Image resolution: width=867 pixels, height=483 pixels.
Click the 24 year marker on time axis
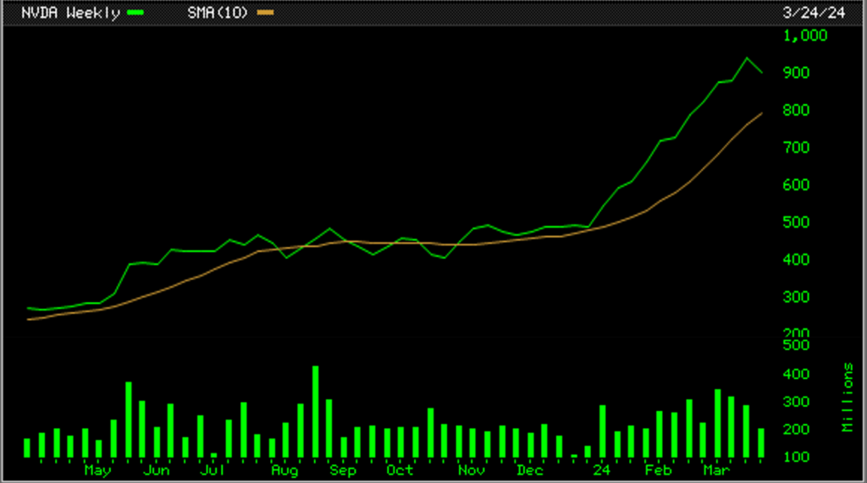click(602, 469)
